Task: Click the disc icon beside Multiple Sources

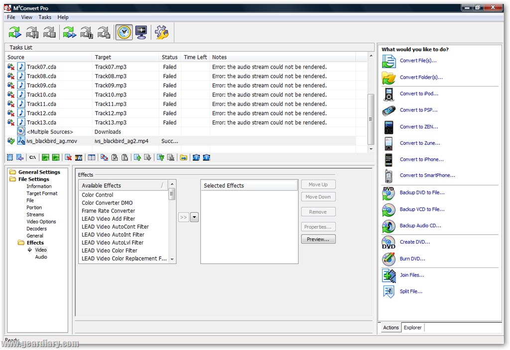Action: (x=21, y=131)
